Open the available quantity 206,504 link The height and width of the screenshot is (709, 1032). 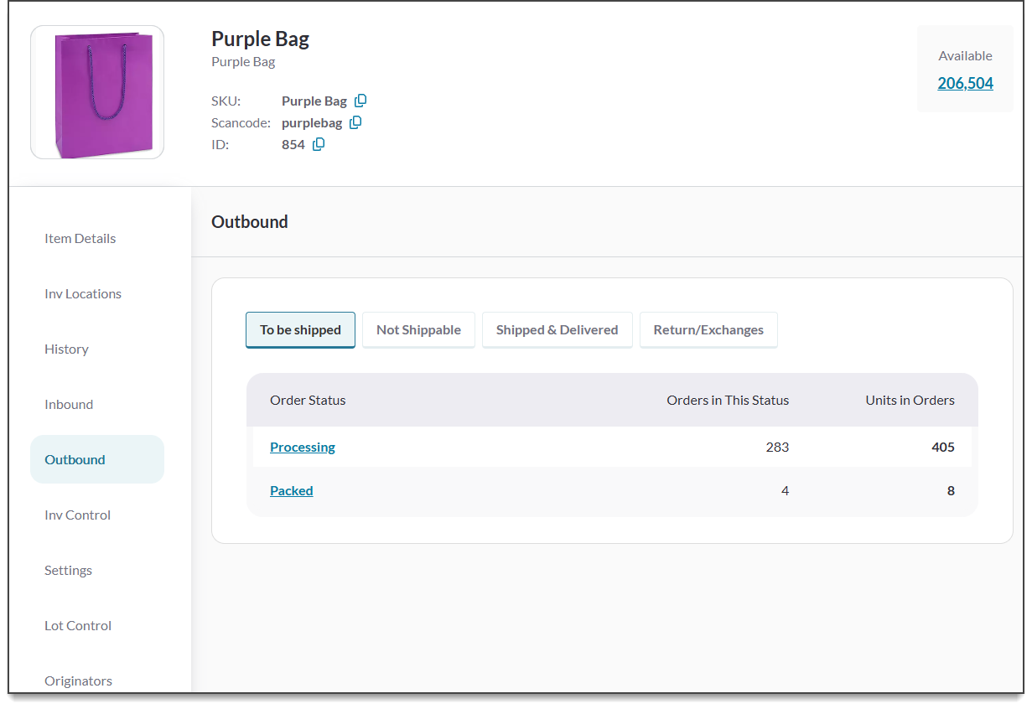click(965, 83)
